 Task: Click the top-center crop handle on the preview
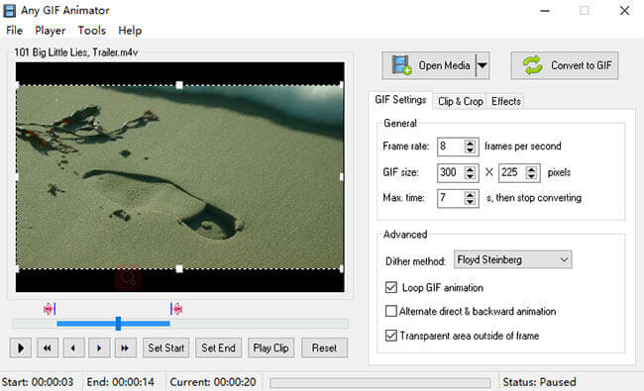179,85
